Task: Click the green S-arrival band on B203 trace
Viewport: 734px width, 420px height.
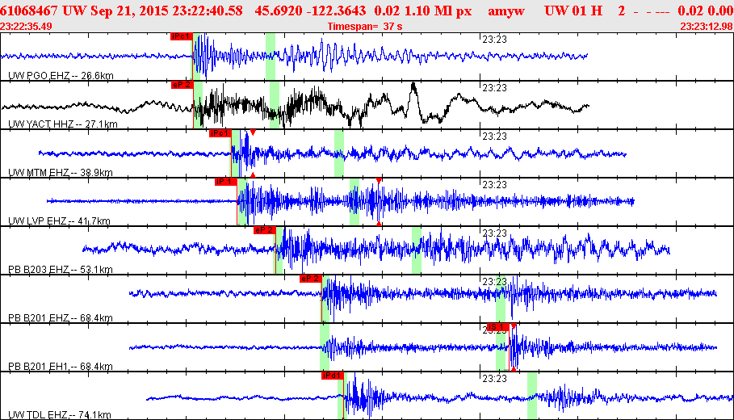Action: 416,250
